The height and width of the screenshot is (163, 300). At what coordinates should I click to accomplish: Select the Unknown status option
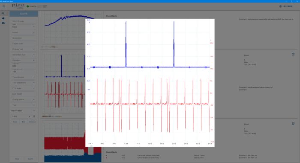tap(32, 122)
